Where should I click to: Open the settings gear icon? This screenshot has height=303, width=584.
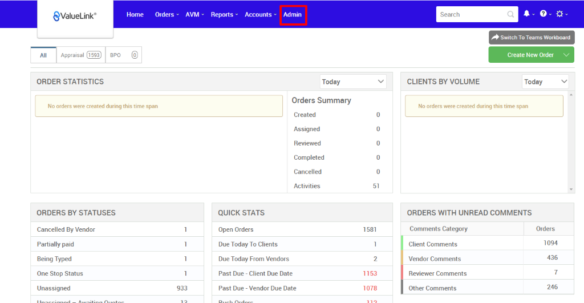point(559,14)
